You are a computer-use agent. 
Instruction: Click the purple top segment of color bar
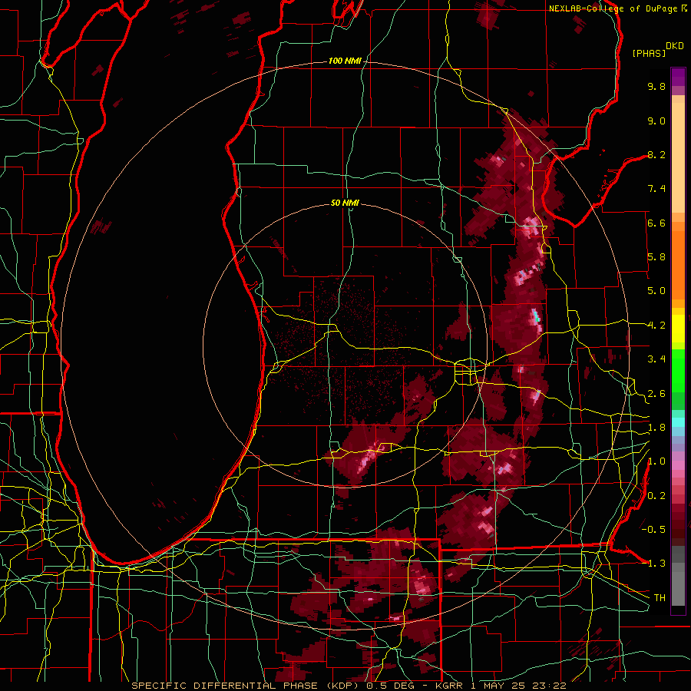click(x=678, y=77)
